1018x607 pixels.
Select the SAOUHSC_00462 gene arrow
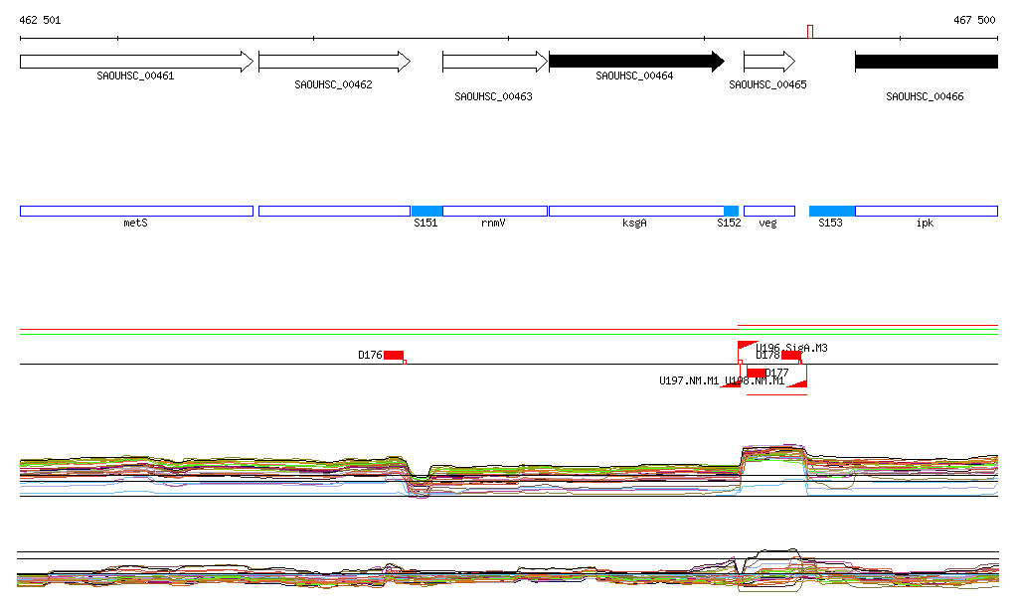tap(334, 62)
